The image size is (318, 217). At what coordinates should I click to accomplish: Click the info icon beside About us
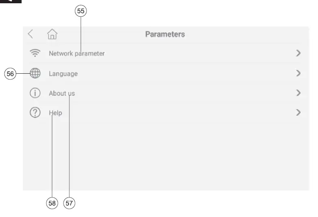[x=35, y=93]
